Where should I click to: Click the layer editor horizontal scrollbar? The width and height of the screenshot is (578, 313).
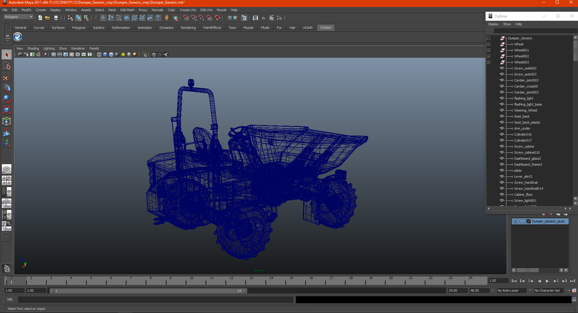(527, 270)
